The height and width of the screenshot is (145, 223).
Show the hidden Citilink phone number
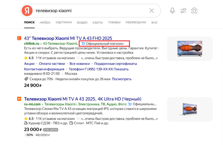121,69
